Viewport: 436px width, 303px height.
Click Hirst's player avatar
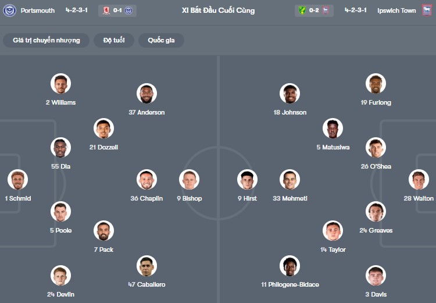[247, 180]
